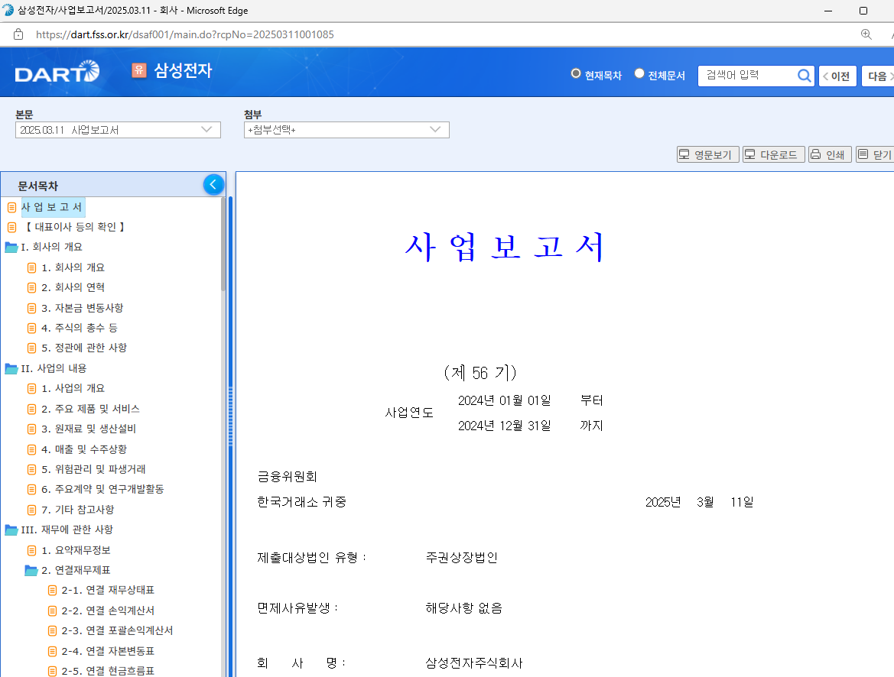This screenshot has width=894, height=677.
Task: Click the 다음 next button
Action: click(x=878, y=76)
